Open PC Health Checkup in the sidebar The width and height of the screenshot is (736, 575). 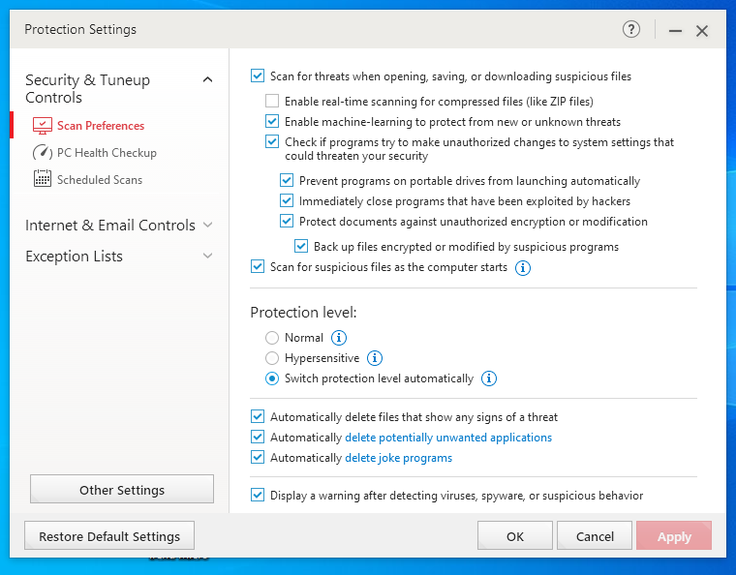[107, 153]
